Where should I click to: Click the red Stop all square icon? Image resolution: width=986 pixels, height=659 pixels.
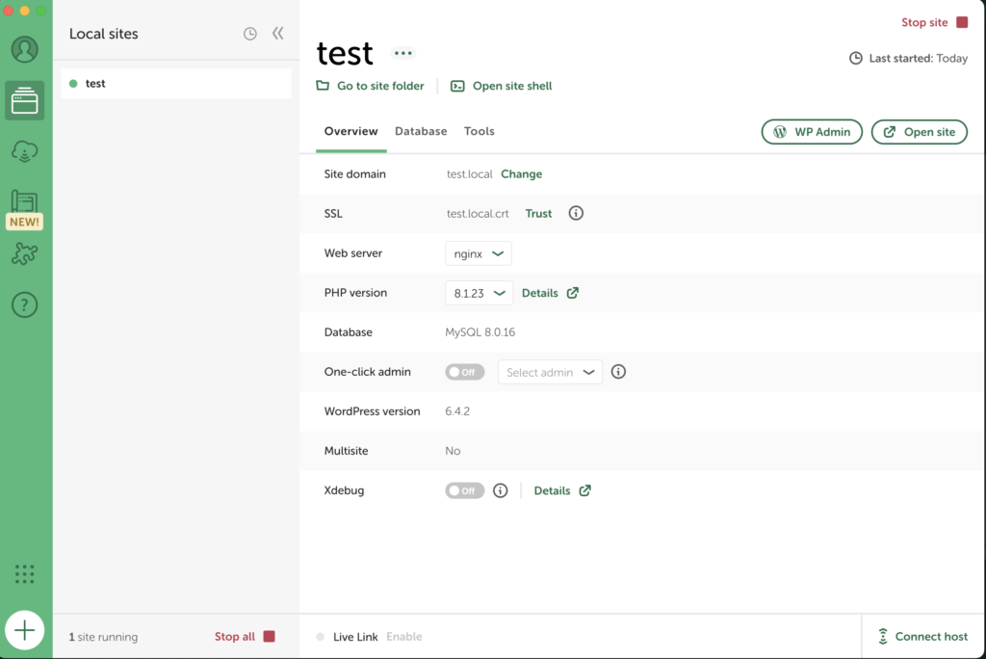270,636
